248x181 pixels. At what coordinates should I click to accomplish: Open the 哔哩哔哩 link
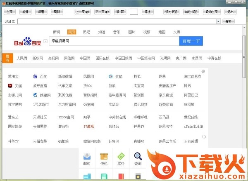tap(141, 117)
